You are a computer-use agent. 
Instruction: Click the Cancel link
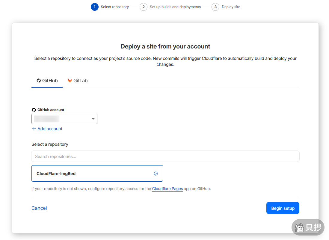(x=39, y=208)
